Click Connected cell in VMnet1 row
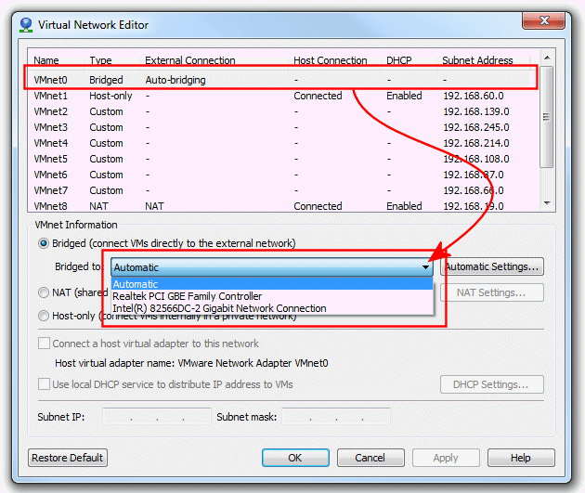 318,96
